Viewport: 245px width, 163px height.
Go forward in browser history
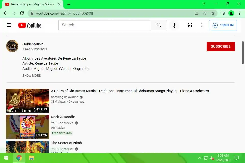click(14, 13)
